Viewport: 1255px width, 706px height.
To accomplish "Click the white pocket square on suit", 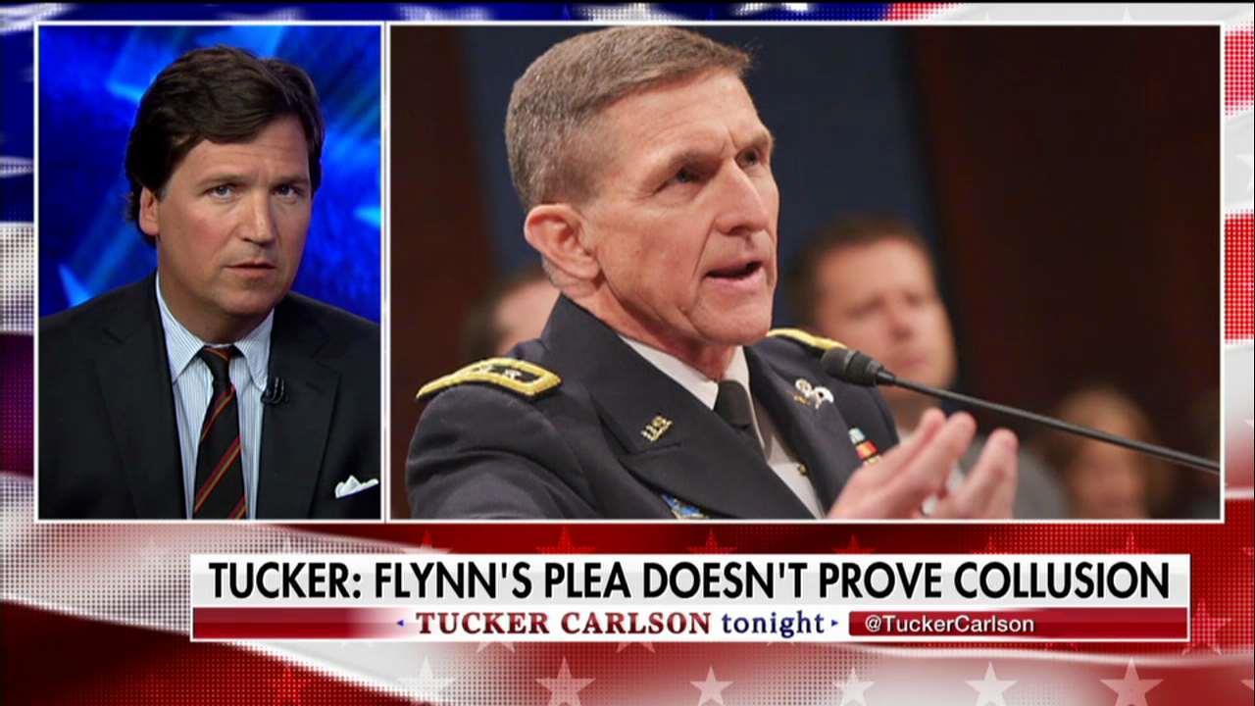I will tap(355, 486).
